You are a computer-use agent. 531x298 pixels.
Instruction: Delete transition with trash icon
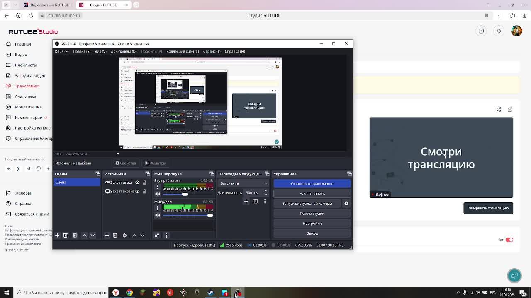point(256,201)
